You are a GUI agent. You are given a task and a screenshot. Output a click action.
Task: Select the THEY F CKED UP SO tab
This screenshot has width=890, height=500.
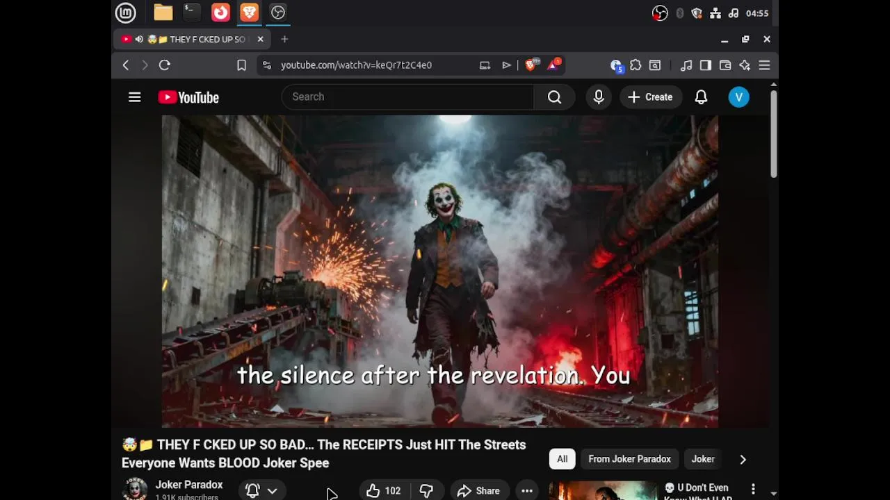point(193,39)
